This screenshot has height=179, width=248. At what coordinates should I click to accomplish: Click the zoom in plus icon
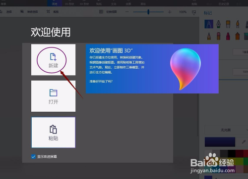pos(170,12)
